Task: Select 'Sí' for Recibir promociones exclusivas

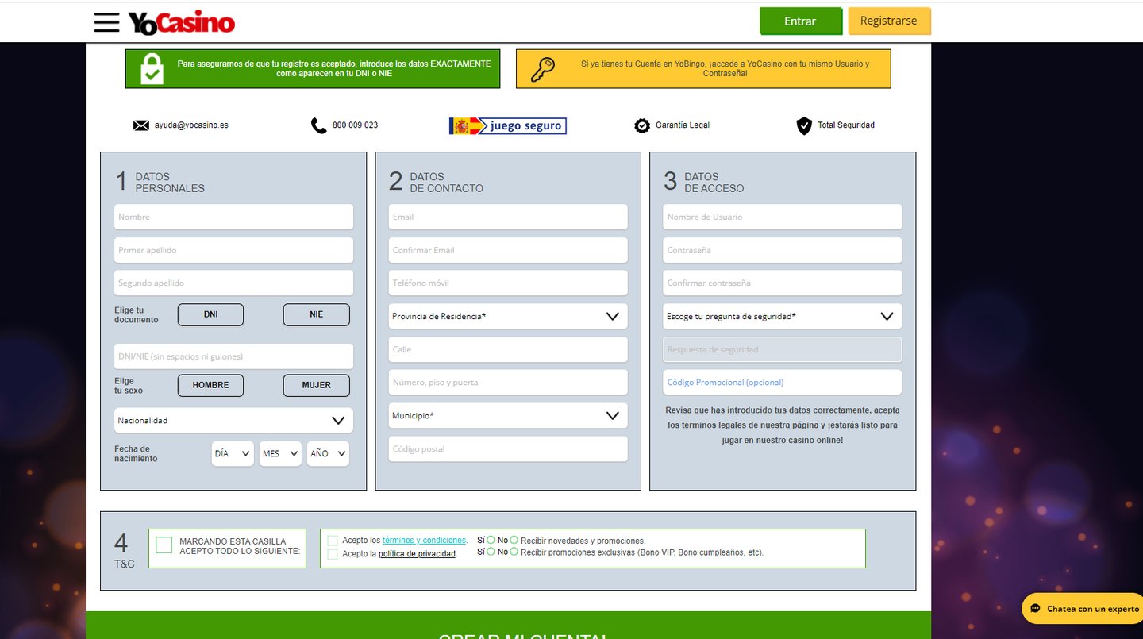Action: click(x=491, y=552)
